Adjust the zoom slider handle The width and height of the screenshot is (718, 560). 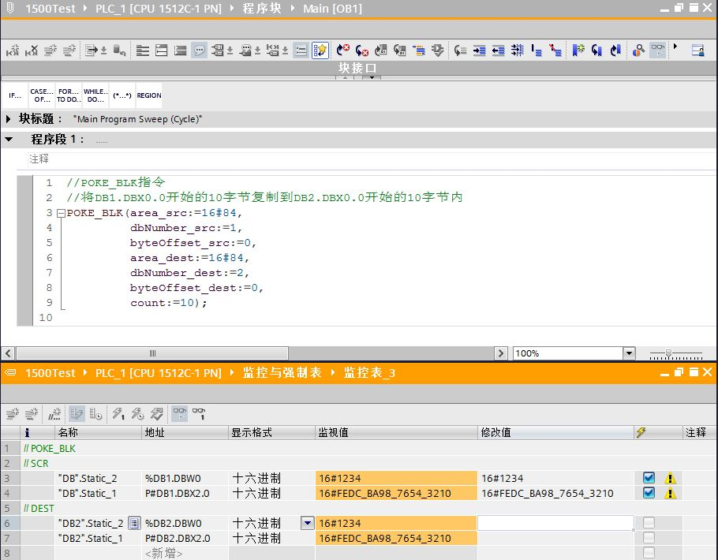668,353
